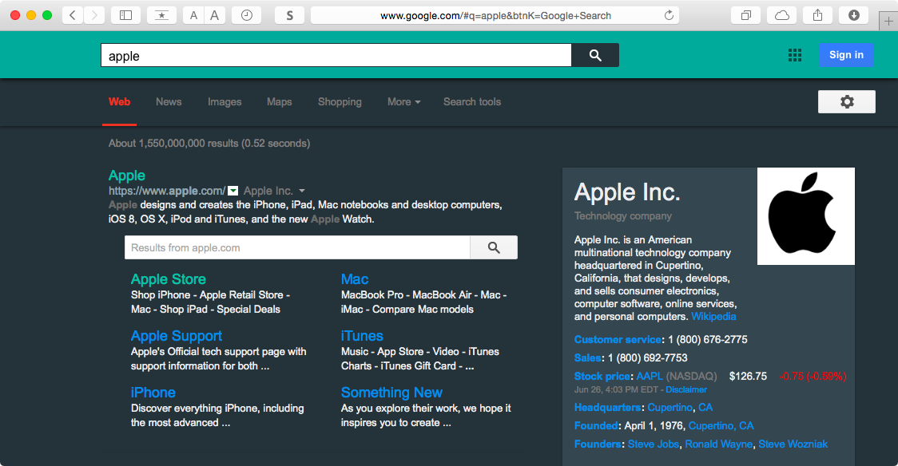
Task: Open the green arrow next to apple.com URL
Action: pyautogui.click(x=233, y=191)
